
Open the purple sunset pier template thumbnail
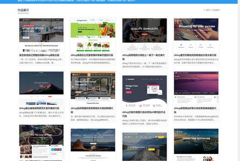tap(196, 88)
